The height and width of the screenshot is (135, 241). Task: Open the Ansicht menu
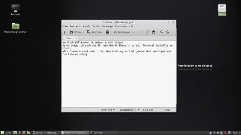tap(87, 26)
